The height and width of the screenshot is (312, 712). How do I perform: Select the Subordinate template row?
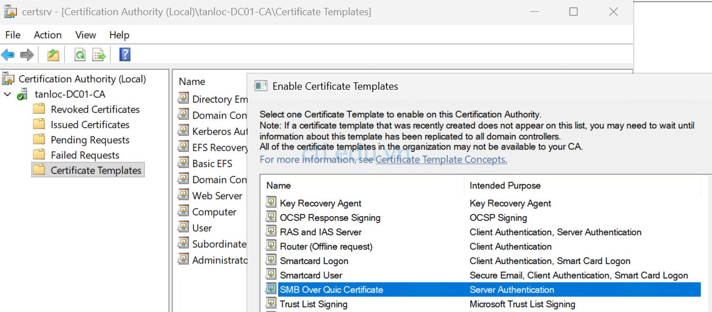[x=212, y=244]
